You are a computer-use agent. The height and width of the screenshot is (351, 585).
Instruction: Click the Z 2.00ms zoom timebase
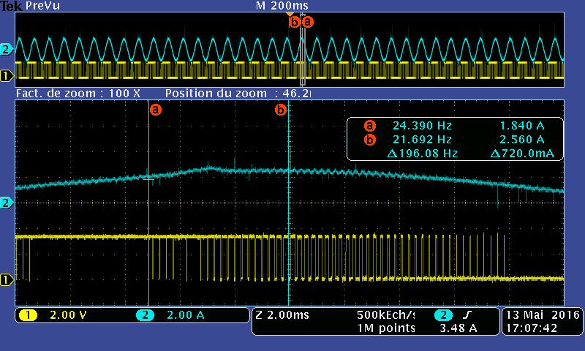pos(282,315)
